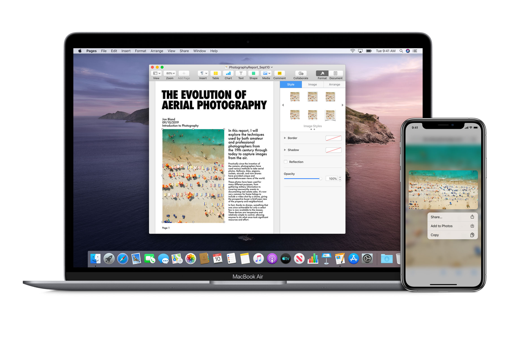The height and width of the screenshot is (338, 507).
Task: Open Safari from the Dock
Action: tap(123, 258)
